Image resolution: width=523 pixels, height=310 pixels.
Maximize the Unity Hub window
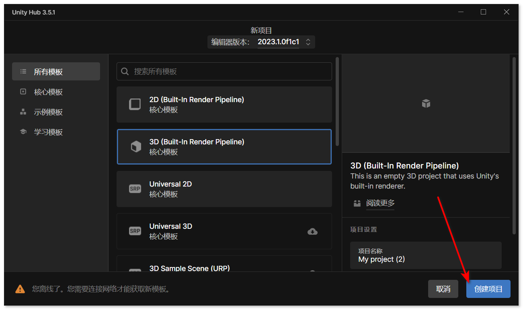(x=483, y=12)
